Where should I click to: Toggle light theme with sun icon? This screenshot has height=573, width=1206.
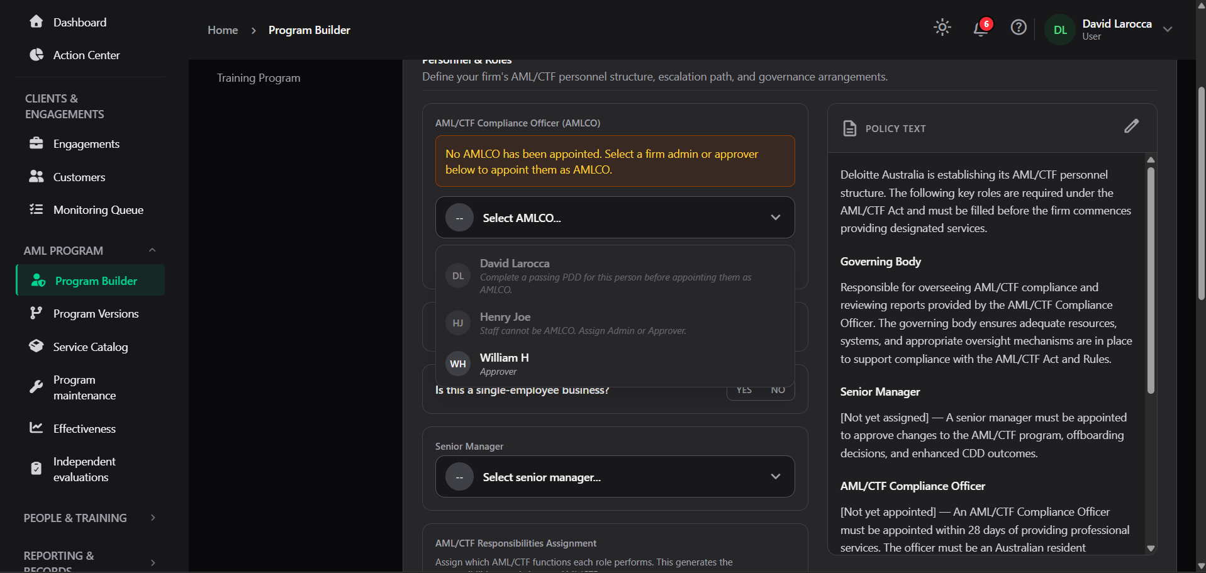(x=942, y=27)
